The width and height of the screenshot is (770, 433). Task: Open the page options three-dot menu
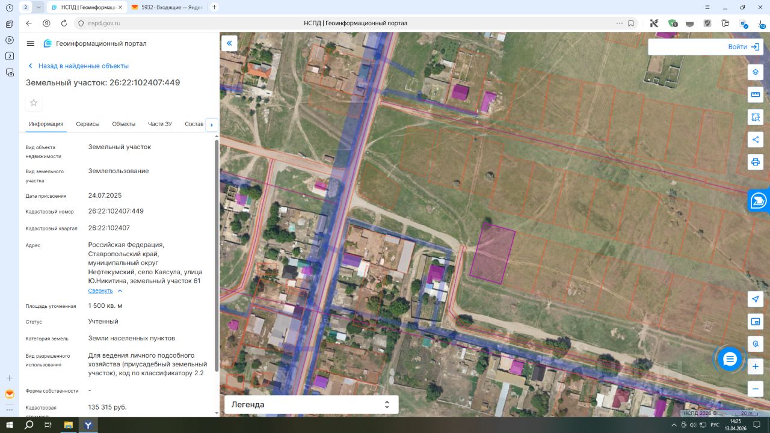tap(620, 23)
